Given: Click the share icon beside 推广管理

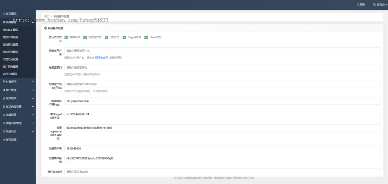Looking at the screenshot, I should pos(4,90).
